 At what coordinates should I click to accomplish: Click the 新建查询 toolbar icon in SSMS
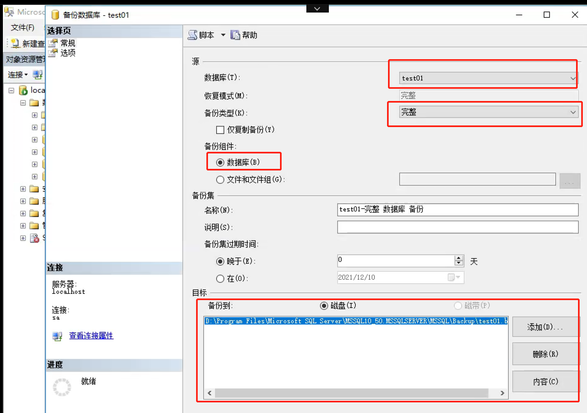pos(15,43)
